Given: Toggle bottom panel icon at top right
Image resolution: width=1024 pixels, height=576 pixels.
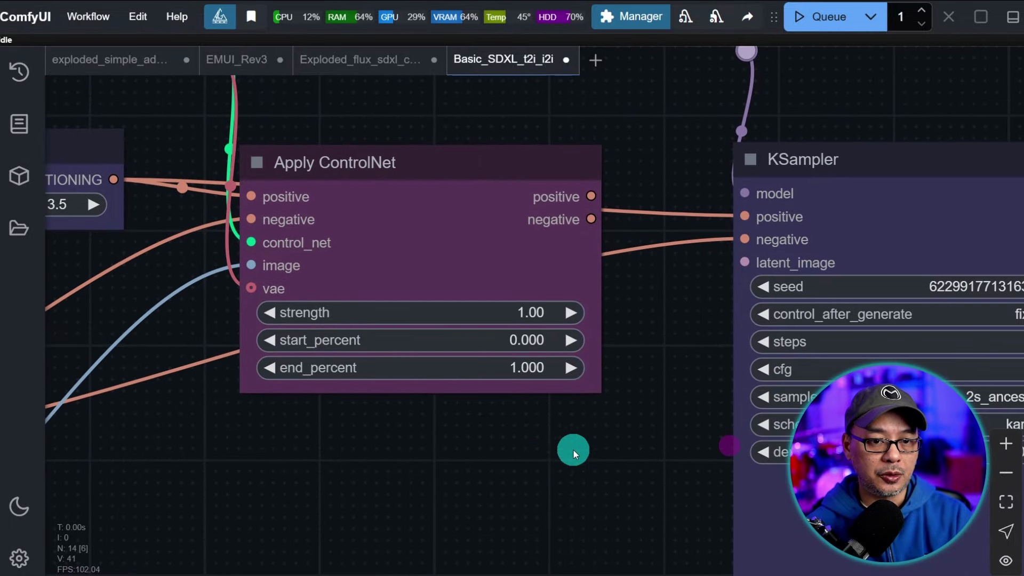Looking at the screenshot, I should (1013, 17).
